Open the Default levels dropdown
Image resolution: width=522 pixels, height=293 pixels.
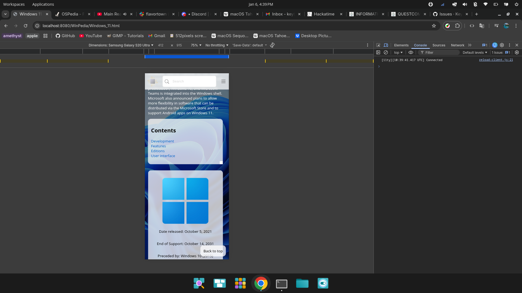[475, 52]
